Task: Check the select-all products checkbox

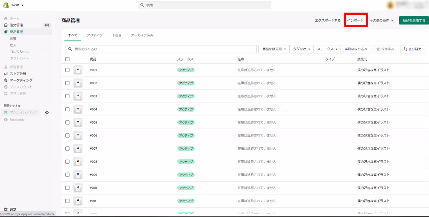Action: click(x=67, y=59)
